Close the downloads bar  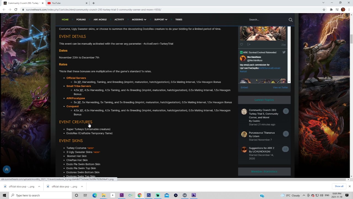click(349, 186)
